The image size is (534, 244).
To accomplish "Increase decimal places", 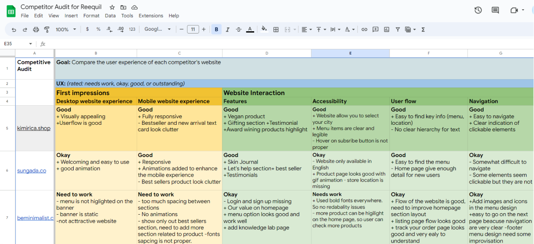I will click(x=120, y=29).
